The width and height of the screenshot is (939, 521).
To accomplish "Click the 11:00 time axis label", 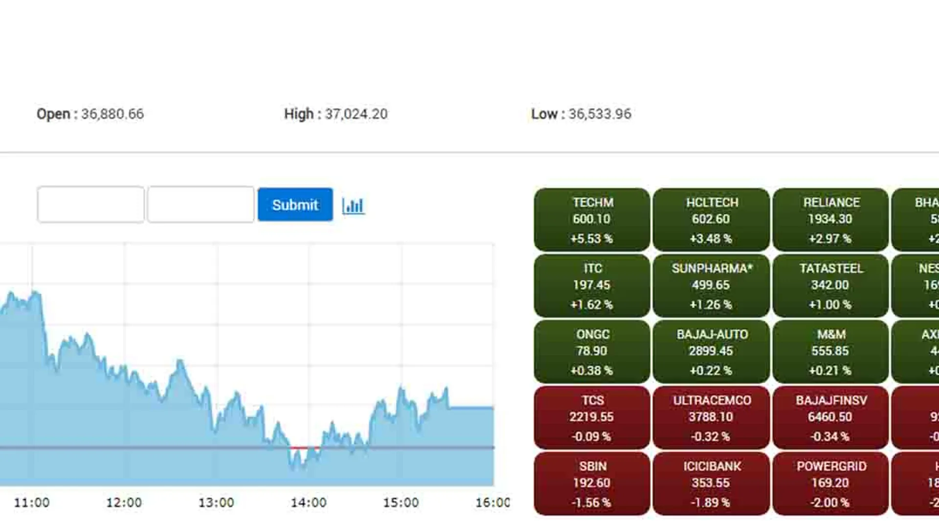I will pyautogui.click(x=32, y=502).
